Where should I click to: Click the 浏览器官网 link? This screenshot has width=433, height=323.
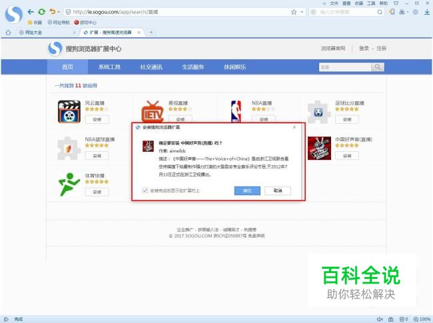333,49
